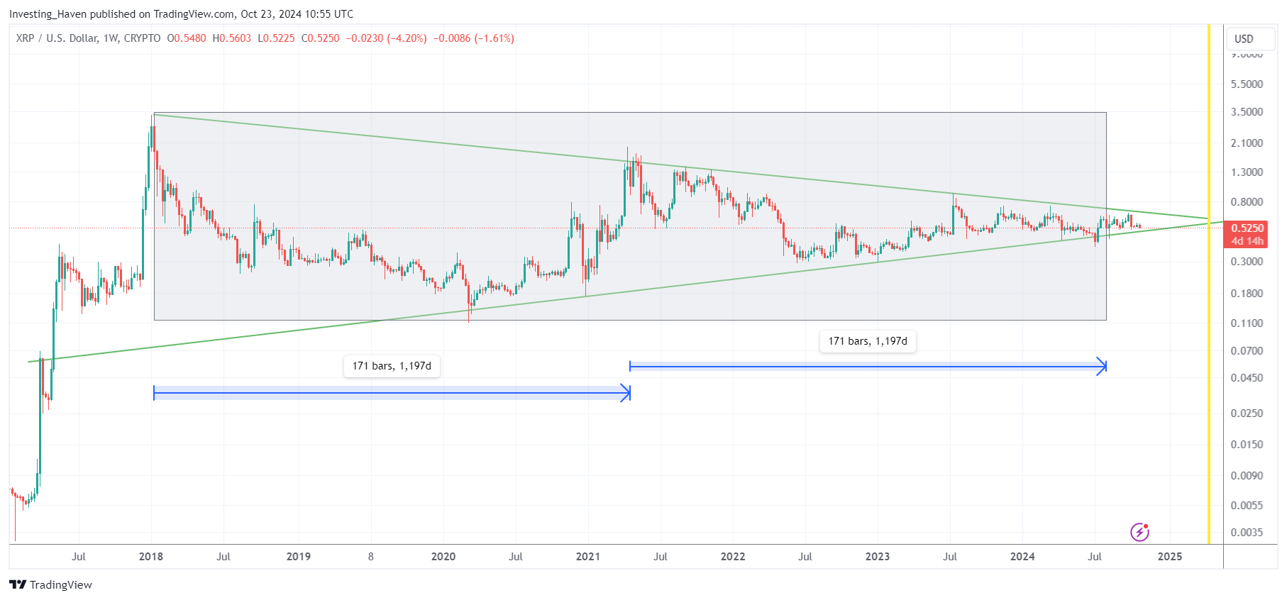Click the −0.0086 (−1.61%) text
Image resolution: width=1287 pixels, height=600 pixels.
point(474,38)
